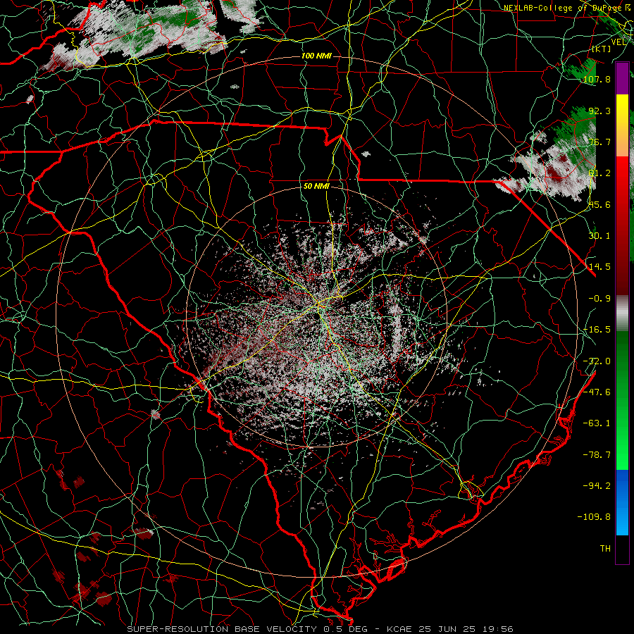The image size is (634, 634).
Task: Click the "100 NMI" range ring label
Action: tap(316, 56)
